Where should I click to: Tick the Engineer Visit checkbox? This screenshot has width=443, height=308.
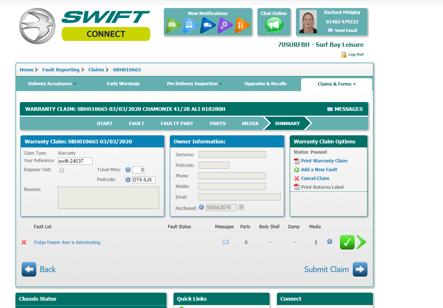(x=62, y=170)
